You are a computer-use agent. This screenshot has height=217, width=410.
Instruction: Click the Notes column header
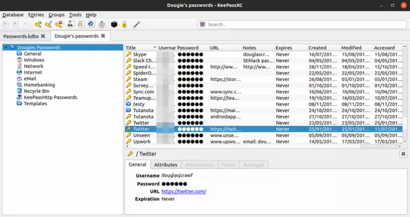258,48
